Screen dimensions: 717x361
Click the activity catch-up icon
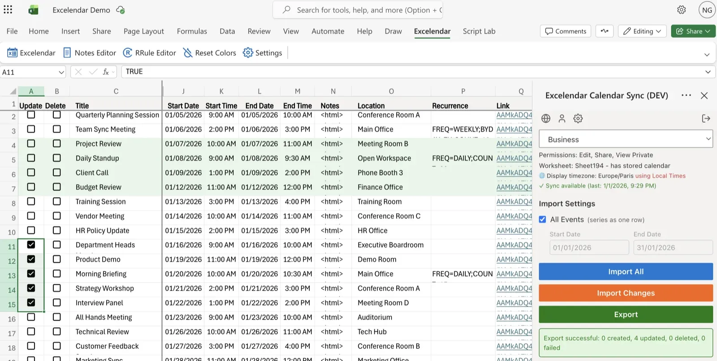coord(605,31)
